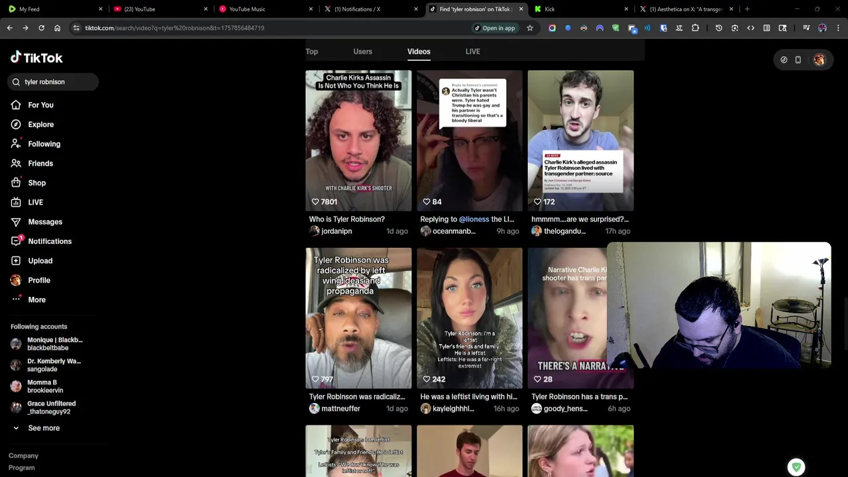The height and width of the screenshot is (477, 848).
Task: Open the video thumbnail with 84 likes
Action: pyautogui.click(x=470, y=140)
